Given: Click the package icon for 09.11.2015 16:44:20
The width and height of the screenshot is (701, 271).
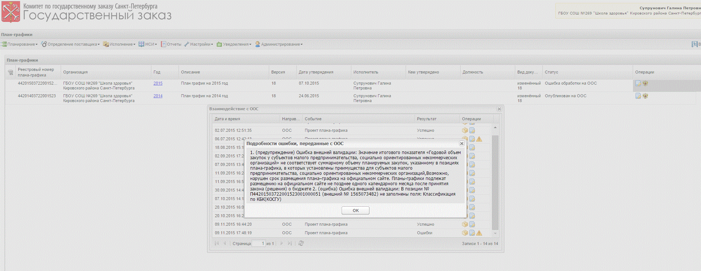Looking at the screenshot, I should pos(465,224).
